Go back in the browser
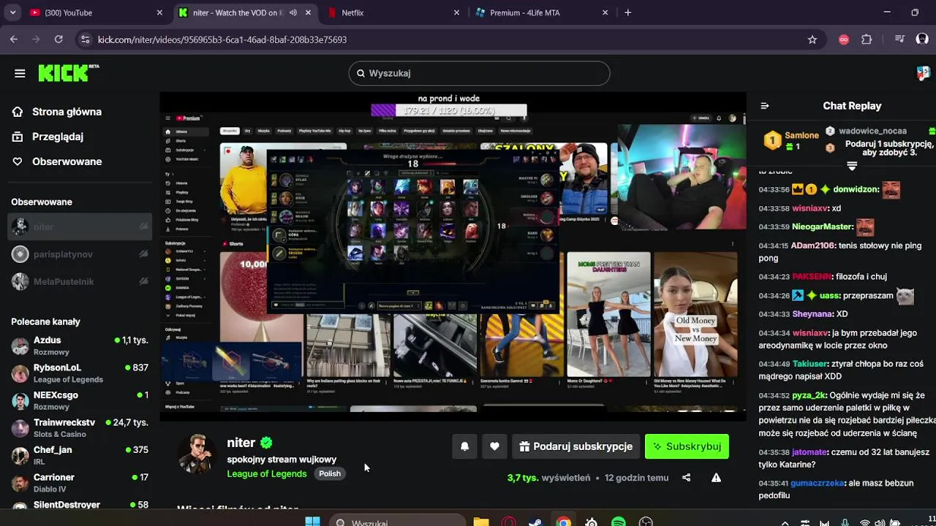936x526 pixels. (14, 39)
